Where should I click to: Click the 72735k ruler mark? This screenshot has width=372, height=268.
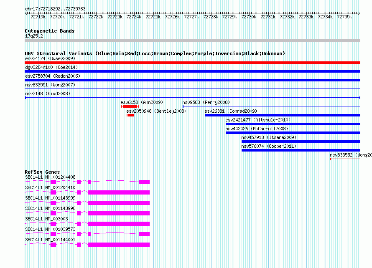[x=344, y=17]
